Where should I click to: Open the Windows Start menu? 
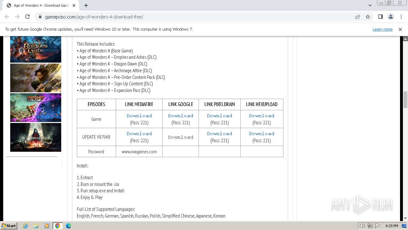click(9, 226)
